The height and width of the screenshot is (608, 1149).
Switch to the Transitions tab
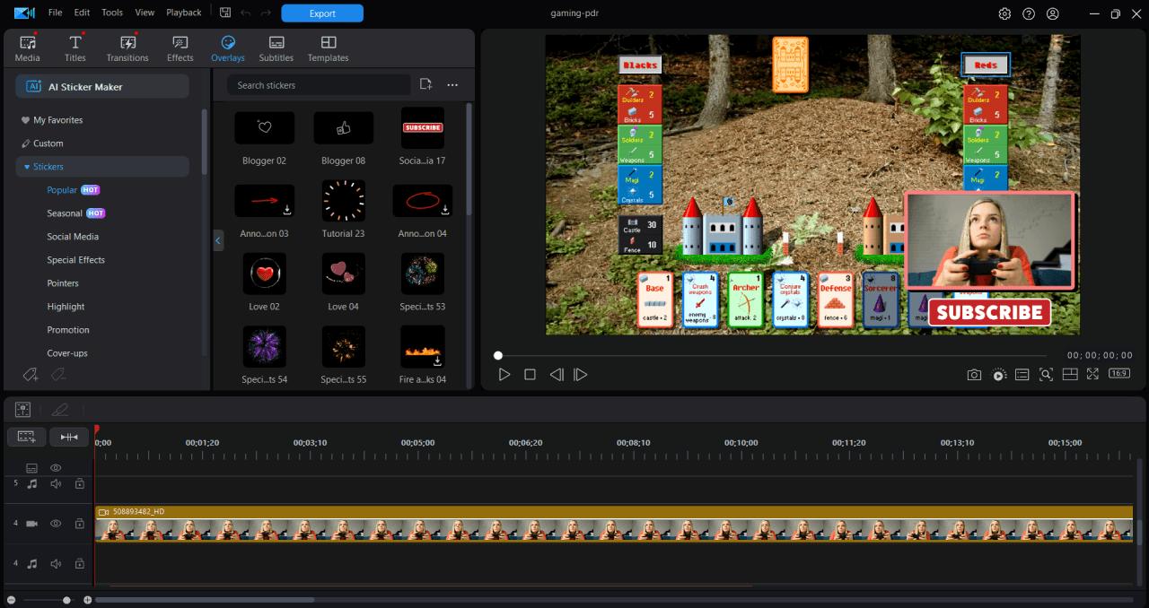coord(127,48)
